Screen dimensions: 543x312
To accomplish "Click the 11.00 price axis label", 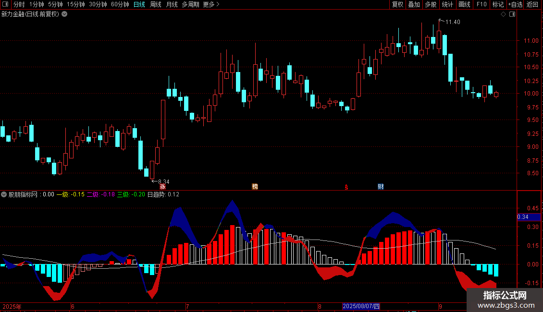I will coord(531,40).
